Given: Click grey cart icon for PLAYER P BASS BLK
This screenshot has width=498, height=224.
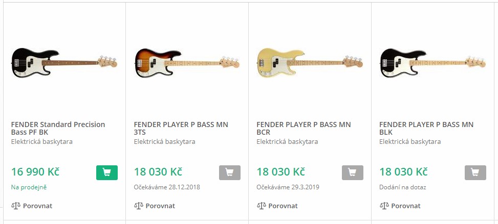Looking at the screenshot, I should pyautogui.click(x=475, y=172).
